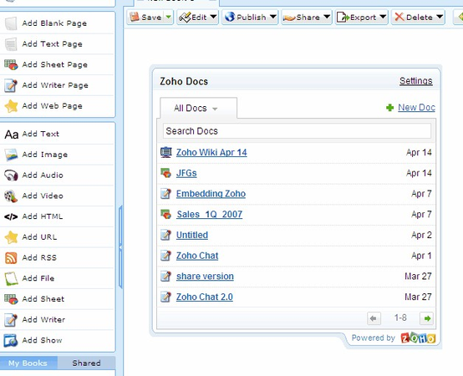463x376 pixels.
Task: Click the Zoho logo in Powered by
Action: pos(418,338)
